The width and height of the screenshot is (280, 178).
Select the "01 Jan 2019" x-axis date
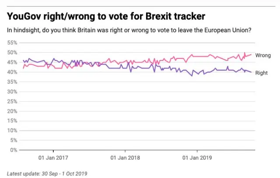point(196,158)
